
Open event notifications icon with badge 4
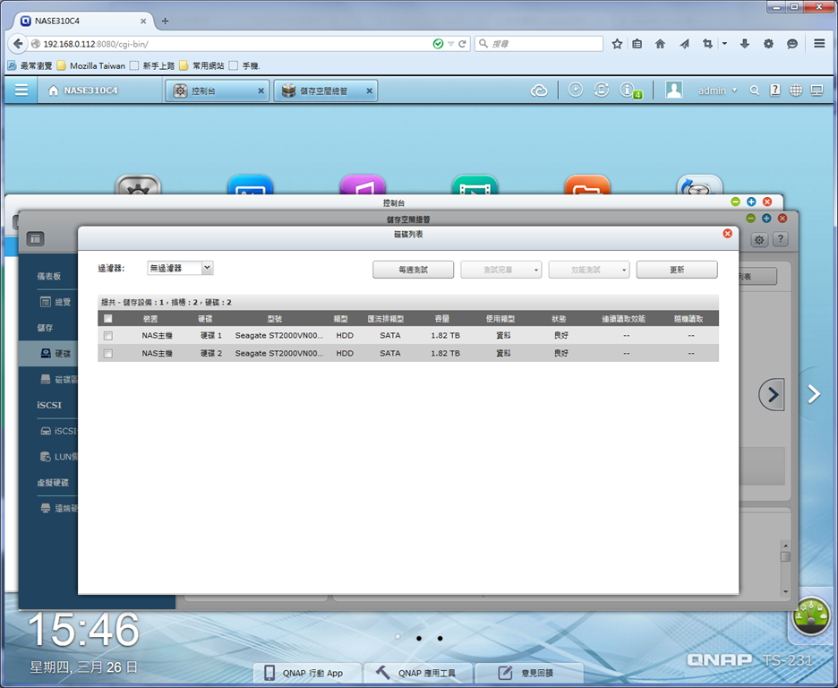tap(629, 90)
